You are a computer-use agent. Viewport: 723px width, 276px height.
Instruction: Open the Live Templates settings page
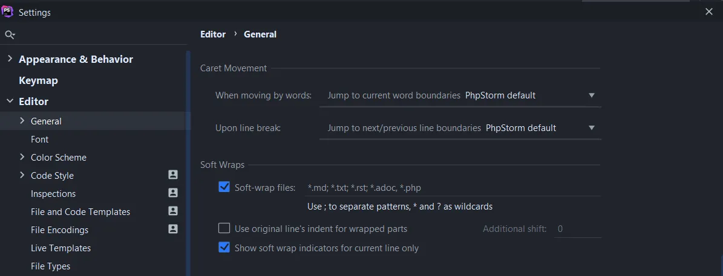(61, 248)
